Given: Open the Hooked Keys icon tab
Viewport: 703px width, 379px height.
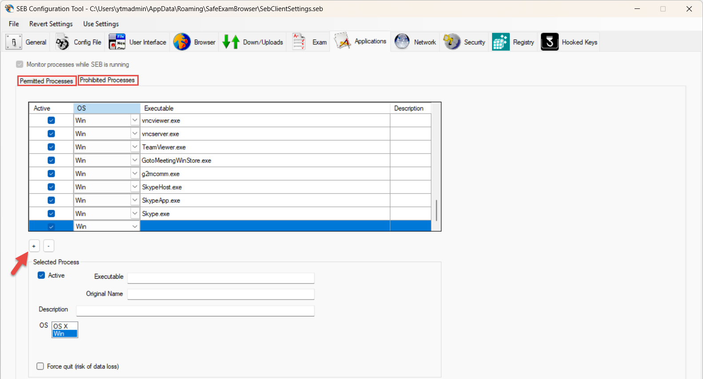Looking at the screenshot, I should pyautogui.click(x=550, y=42).
